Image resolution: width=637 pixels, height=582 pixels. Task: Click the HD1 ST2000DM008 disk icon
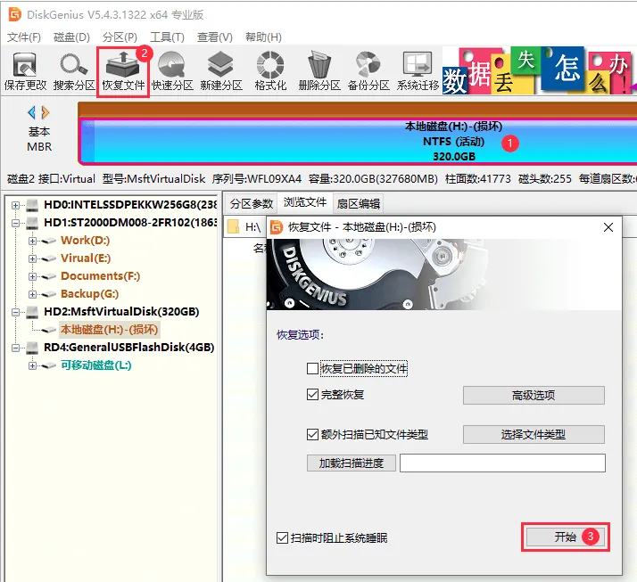point(32,223)
